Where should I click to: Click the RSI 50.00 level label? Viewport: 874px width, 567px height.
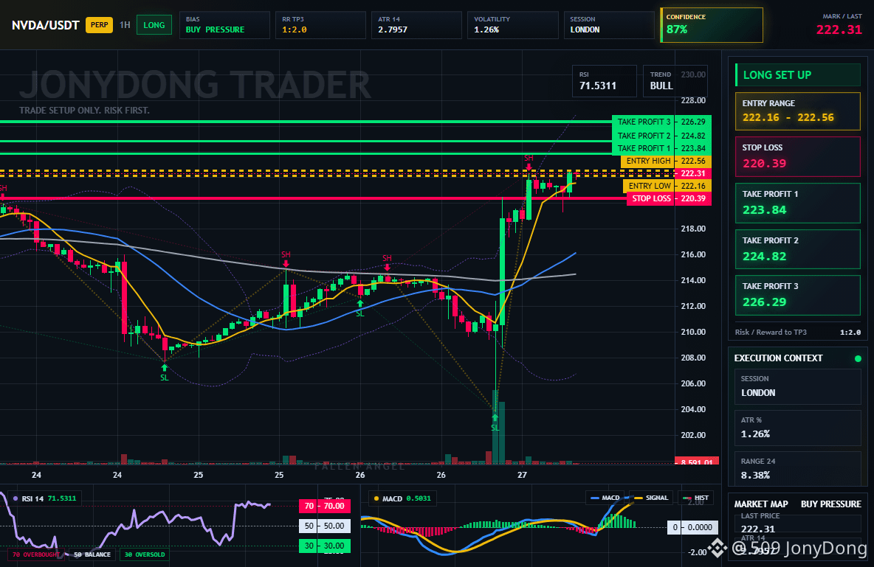click(325, 526)
